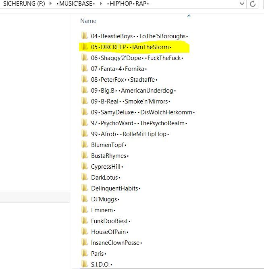
Task: Select folder name 09 Big.B AmericanUnderdog
Action: 133,91
